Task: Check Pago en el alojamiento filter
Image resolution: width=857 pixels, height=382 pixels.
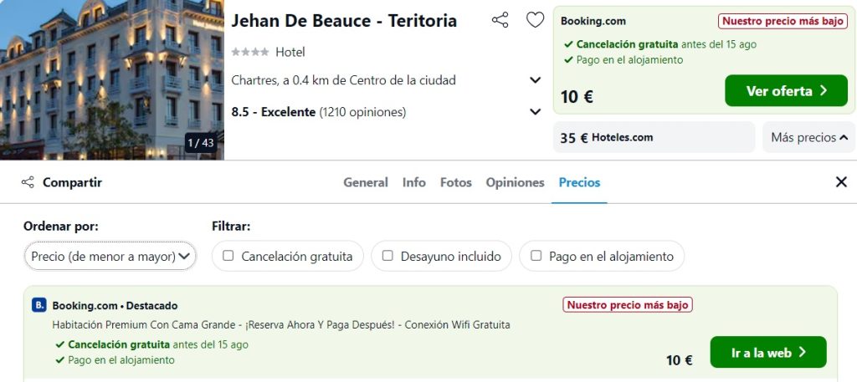Action: (536, 256)
